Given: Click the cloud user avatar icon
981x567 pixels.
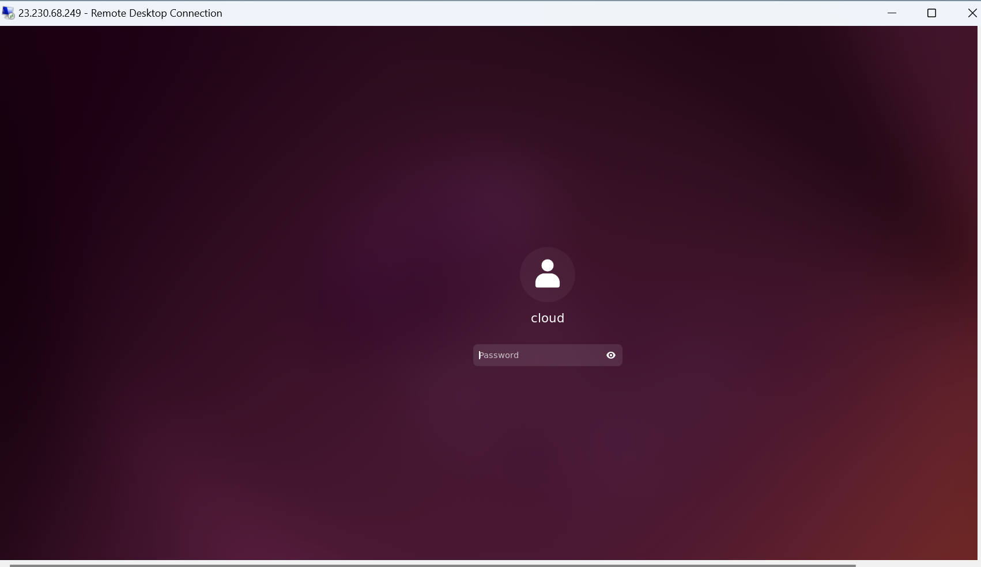Looking at the screenshot, I should click(548, 275).
